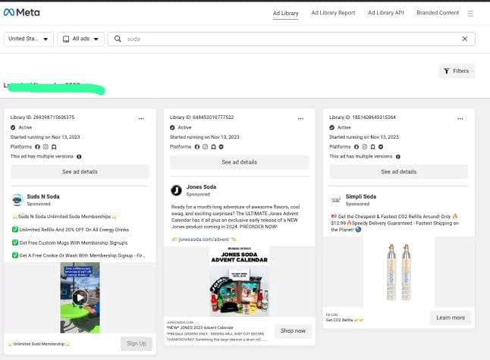This screenshot has width=490, height=360.
Task: Clear the search field with X
Action: tap(465, 39)
